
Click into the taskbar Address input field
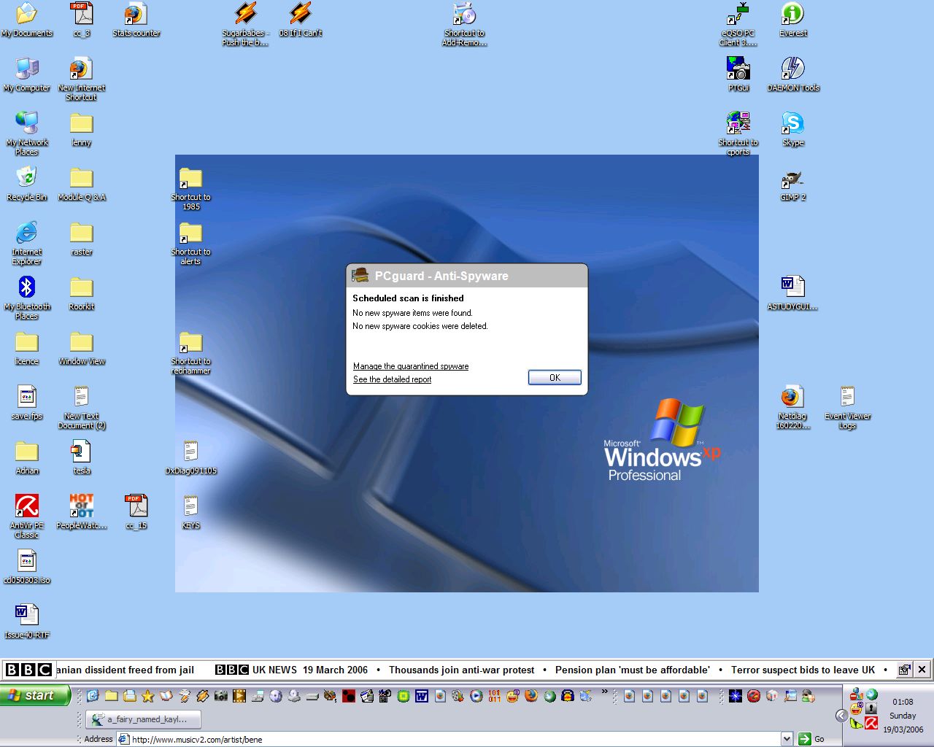pyautogui.click(x=449, y=739)
